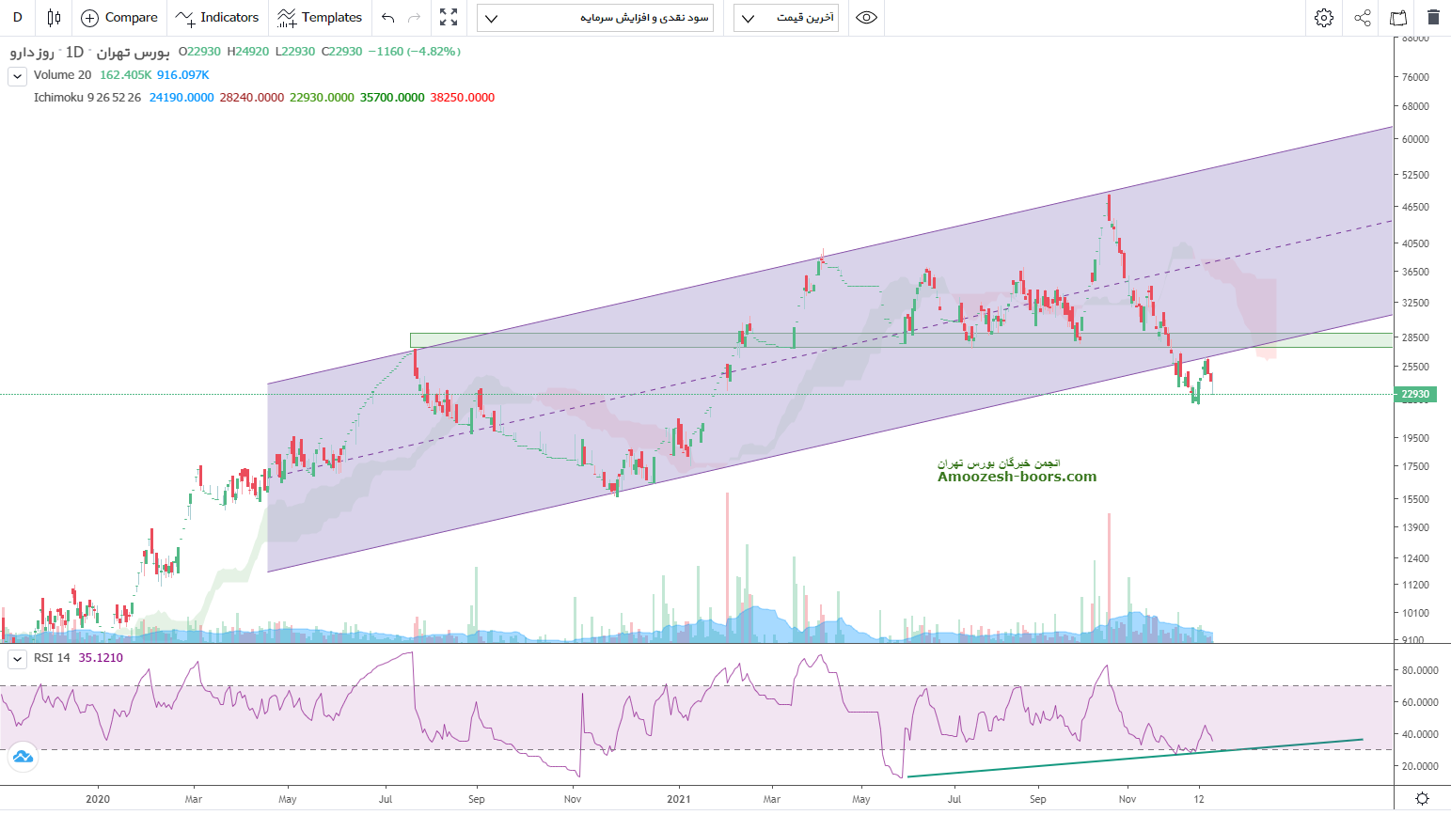
Task: Open the Templates menu
Action: pyautogui.click(x=320, y=18)
